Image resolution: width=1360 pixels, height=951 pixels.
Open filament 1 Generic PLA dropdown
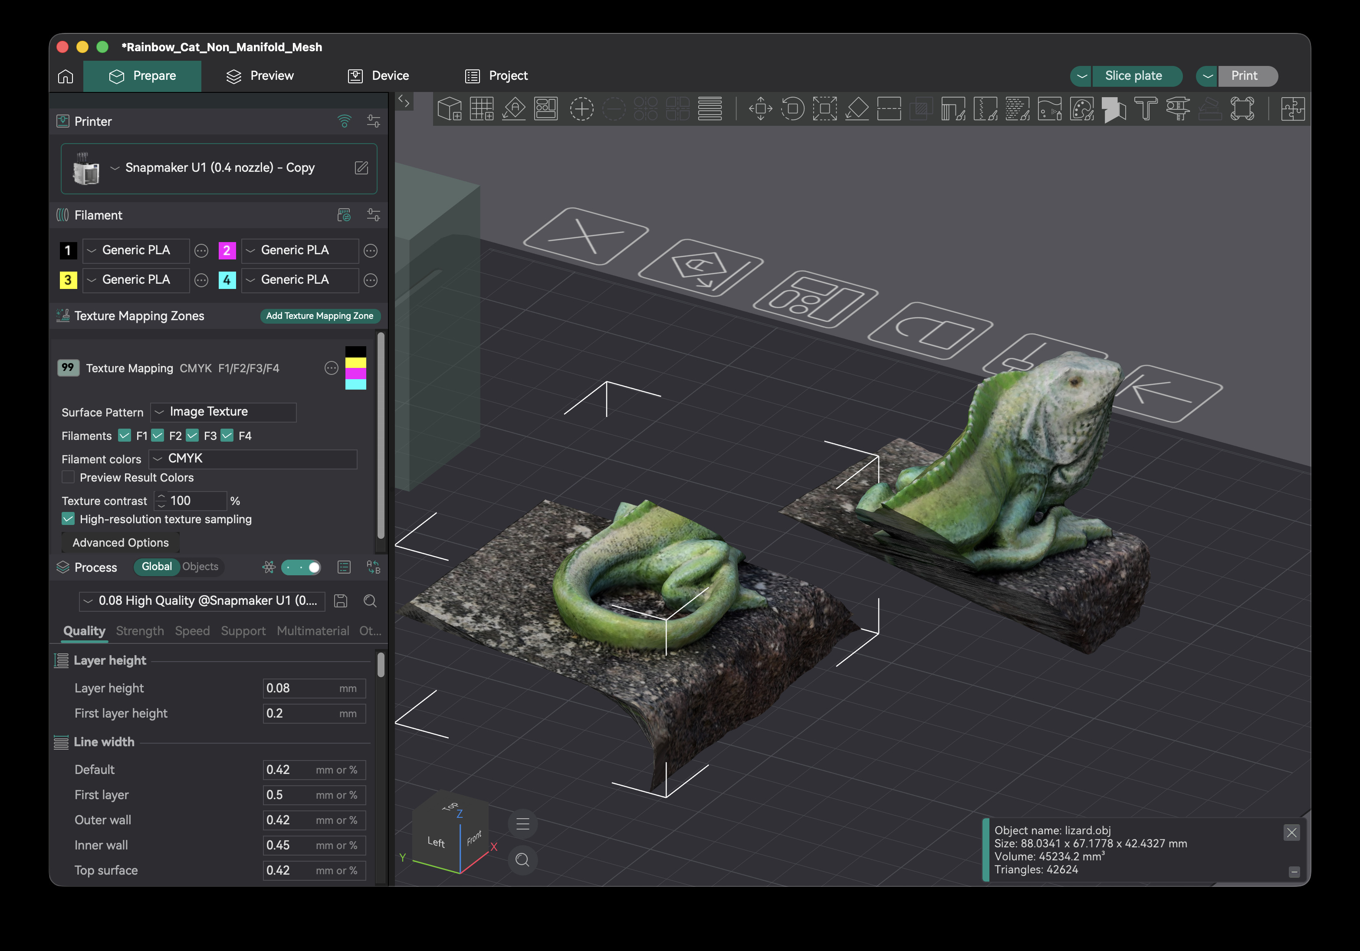pyautogui.click(x=136, y=250)
